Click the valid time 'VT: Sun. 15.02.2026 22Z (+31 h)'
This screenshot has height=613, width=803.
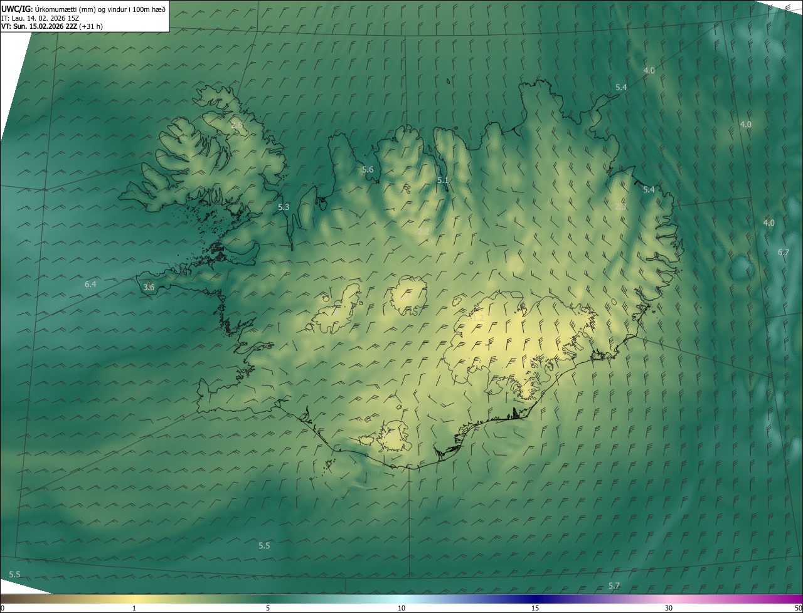point(53,26)
